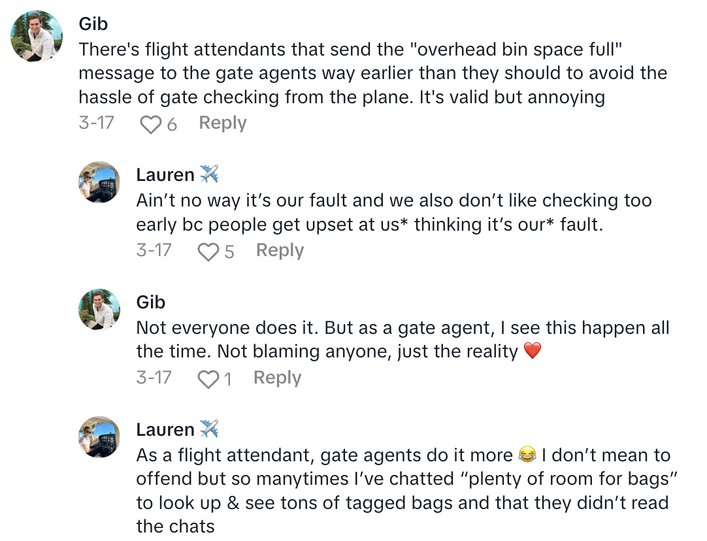Viewport: 707px width, 541px height.
Task: Open Gib's username above the overhead bin comment
Action: 93,24
